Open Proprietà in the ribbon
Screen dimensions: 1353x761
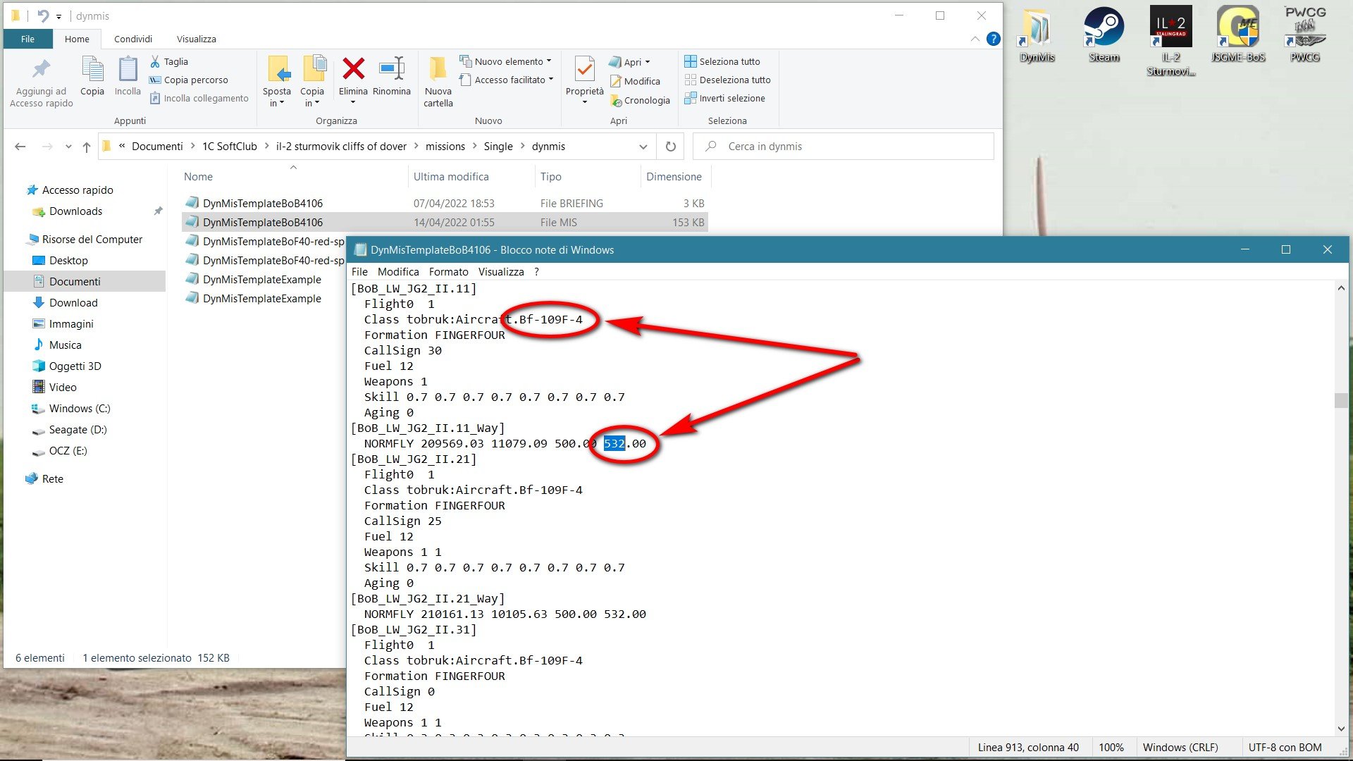tap(584, 79)
